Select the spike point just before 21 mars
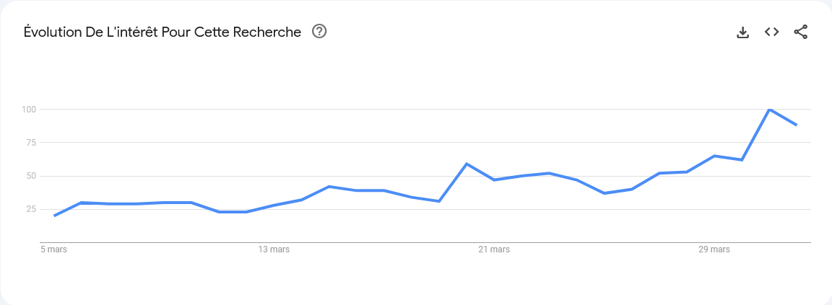The height and width of the screenshot is (305, 832). pyautogui.click(x=467, y=164)
